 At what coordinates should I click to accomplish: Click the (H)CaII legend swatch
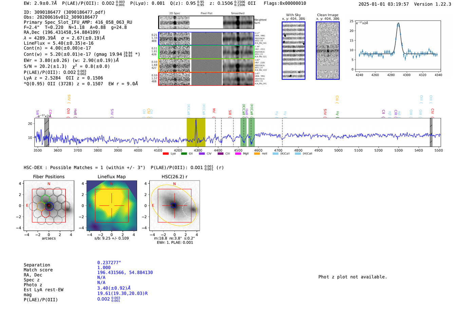click(298, 154)
